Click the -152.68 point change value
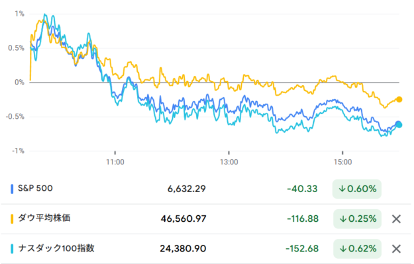The height and width of the screenshot is (264, 414). 303,249
